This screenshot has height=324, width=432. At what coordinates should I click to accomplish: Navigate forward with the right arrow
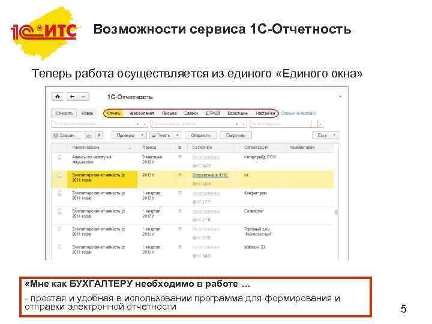pyautogui.click(x=83, y=97)
